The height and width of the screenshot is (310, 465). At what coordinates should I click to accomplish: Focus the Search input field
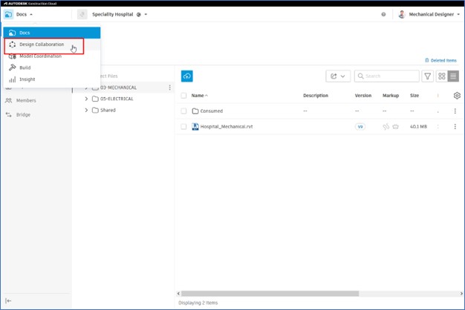pos(387,76)
